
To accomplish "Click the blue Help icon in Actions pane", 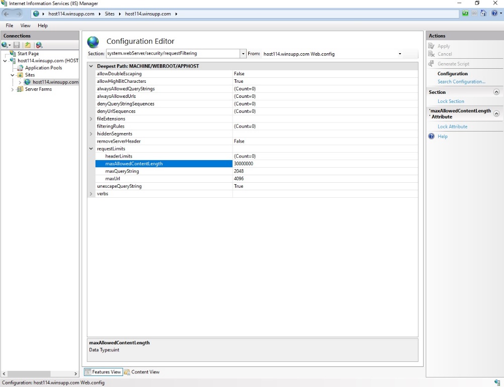I will (x=431, y=136).
